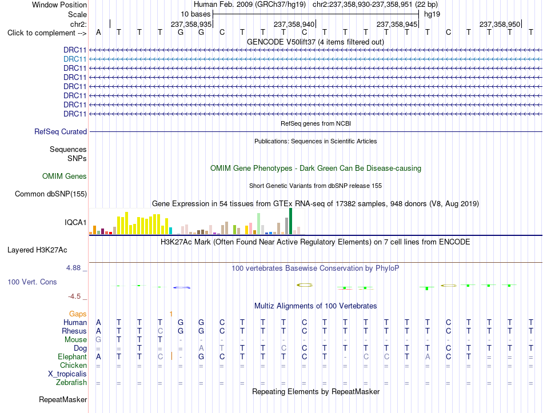Select the Zebrafish species row label

click(71, 383)
